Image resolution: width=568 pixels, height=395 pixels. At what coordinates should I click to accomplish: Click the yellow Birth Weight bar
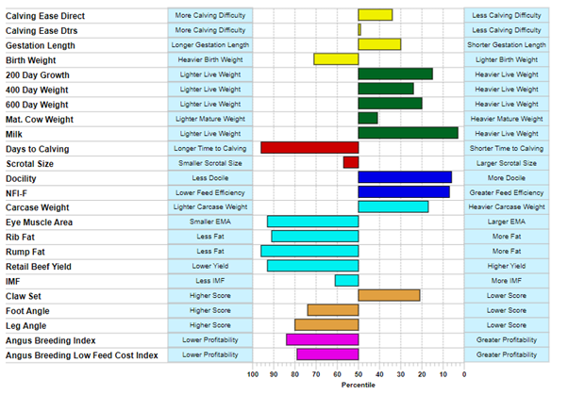coord(336,59)
